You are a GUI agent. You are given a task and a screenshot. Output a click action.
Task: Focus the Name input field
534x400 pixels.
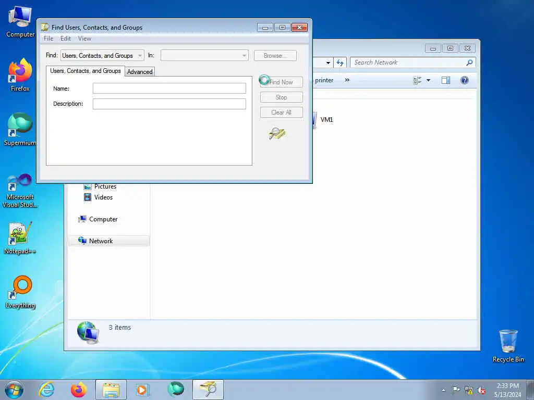pos(169,89)
